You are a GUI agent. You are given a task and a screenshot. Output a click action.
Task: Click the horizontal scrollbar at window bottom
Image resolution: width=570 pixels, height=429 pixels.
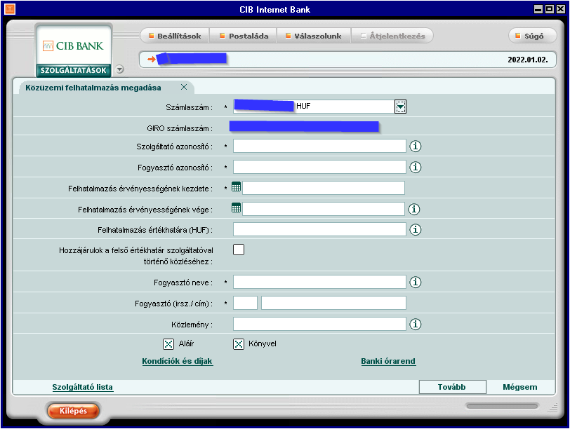point(503,406)
